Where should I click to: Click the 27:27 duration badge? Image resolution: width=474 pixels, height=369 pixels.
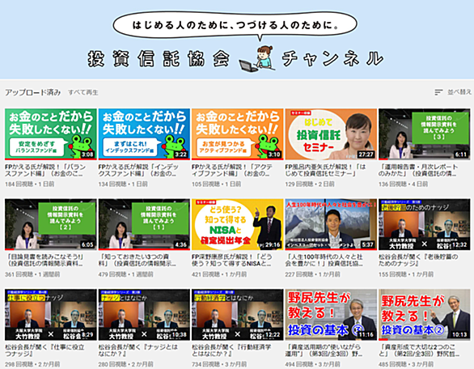(x=366, y=155)
